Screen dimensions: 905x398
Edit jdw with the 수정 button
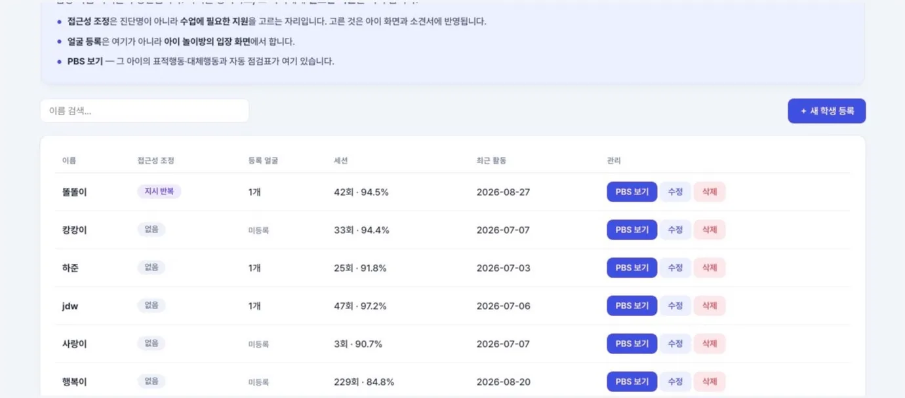click(x=675, y=306)
